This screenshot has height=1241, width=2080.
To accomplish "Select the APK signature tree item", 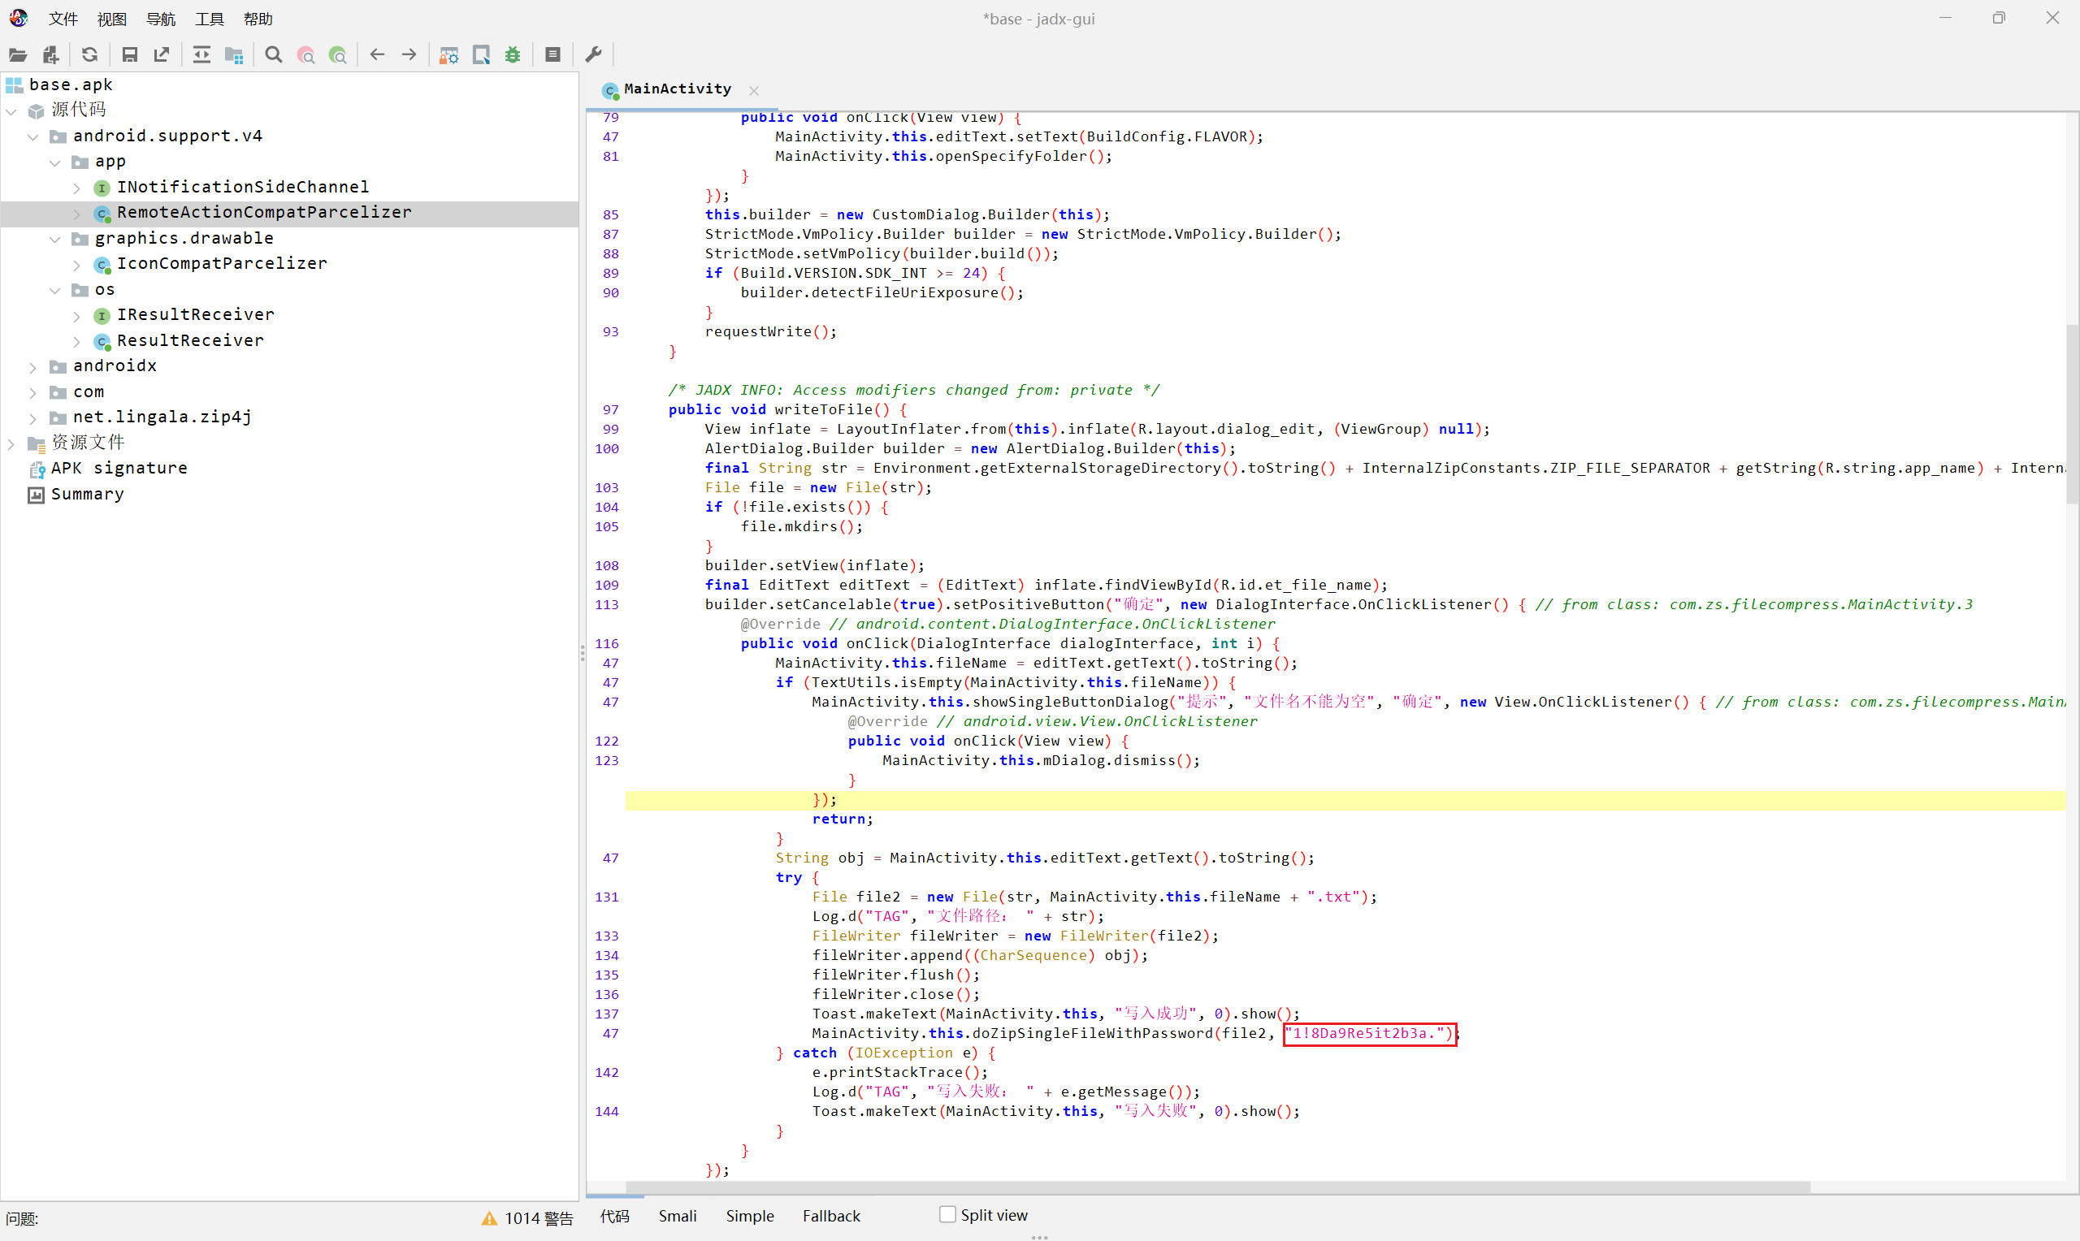I will [x=119, y=469].
